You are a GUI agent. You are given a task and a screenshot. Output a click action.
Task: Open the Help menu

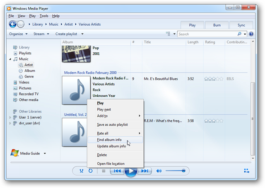(x=56, y=16)
